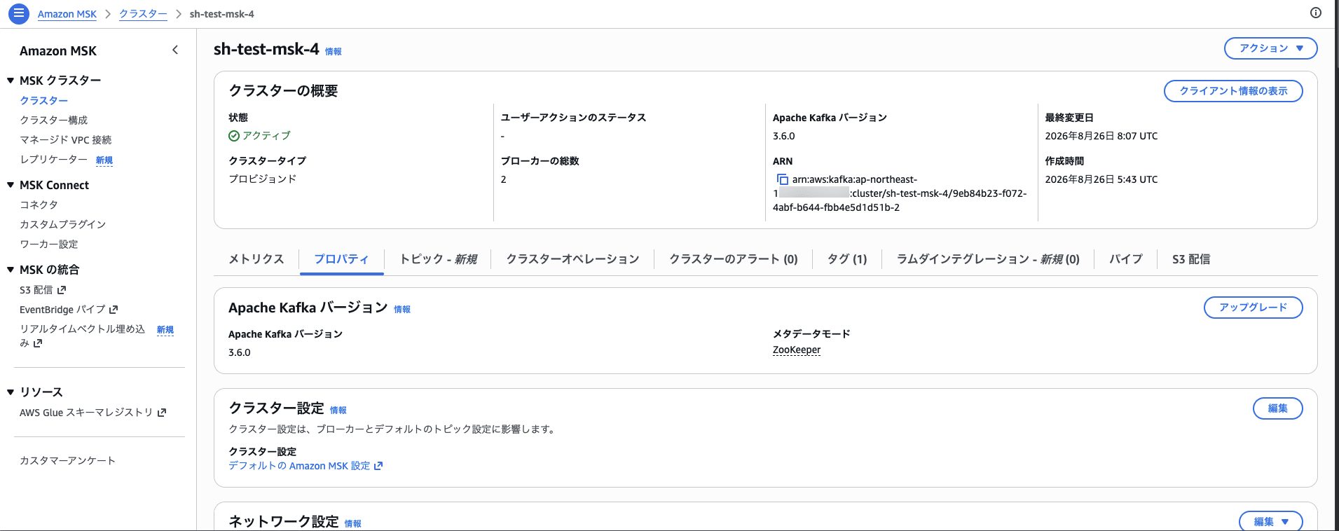Click the アップグレード button
The height and width of the screenshot is (531, 1339).
point(1253,308)
